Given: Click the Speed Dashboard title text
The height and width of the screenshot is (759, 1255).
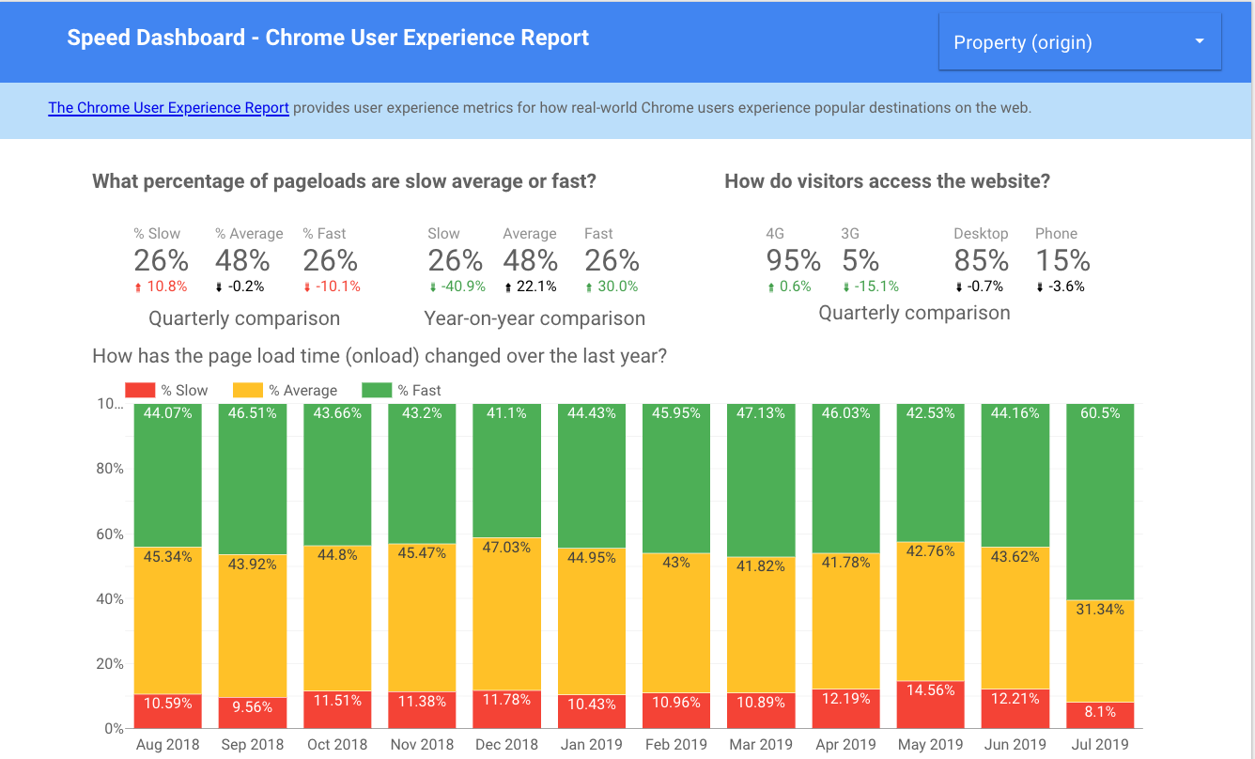Looking at the screenshot, I should pyautogui.click(x=328, y=38).
